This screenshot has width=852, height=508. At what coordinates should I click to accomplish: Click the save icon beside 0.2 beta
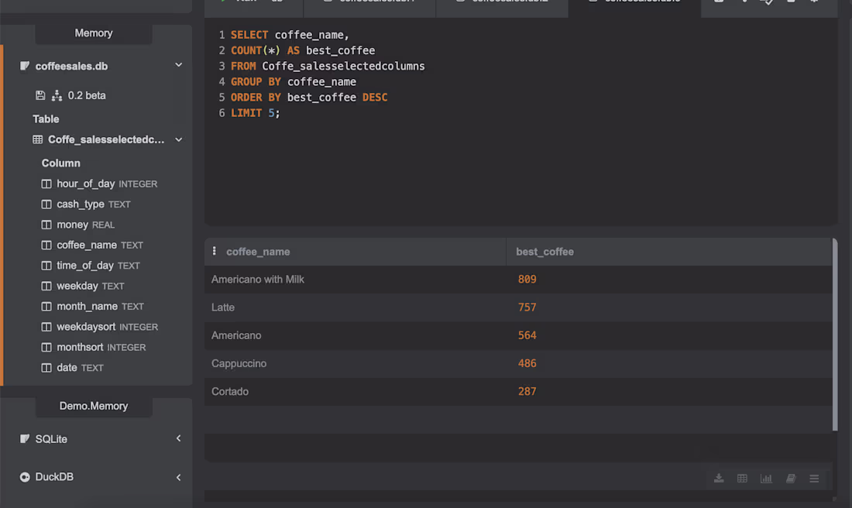(40, 95)
